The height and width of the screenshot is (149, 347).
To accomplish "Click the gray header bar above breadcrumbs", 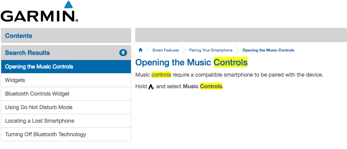I will coord(241,35).
